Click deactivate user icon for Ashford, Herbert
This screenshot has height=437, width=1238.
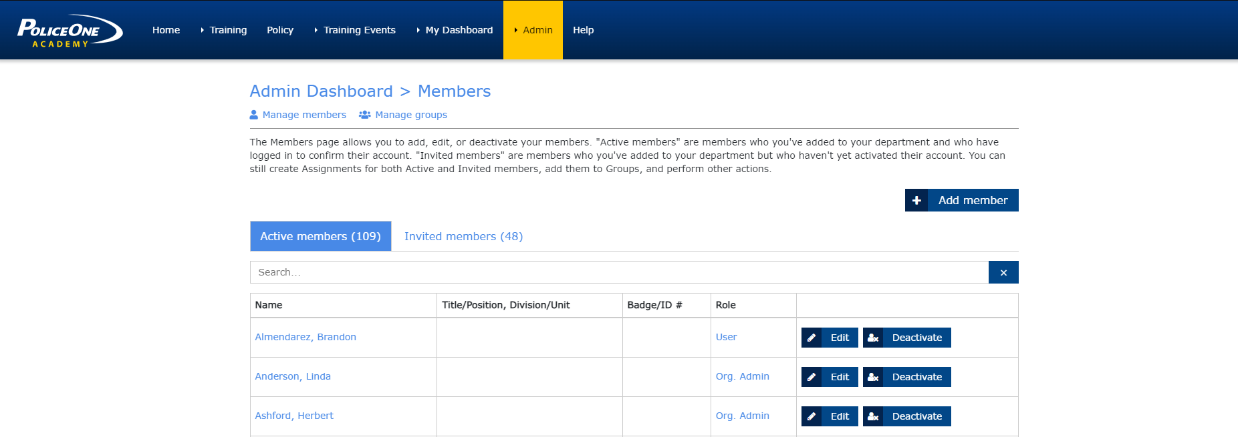point(873,416)
